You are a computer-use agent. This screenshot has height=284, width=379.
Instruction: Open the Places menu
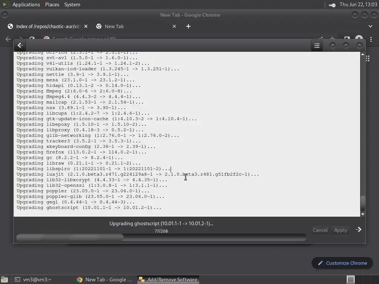pos(52,4)
